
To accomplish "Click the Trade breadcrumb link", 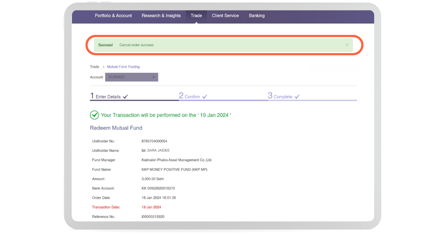I will click(x=95, y=67).
